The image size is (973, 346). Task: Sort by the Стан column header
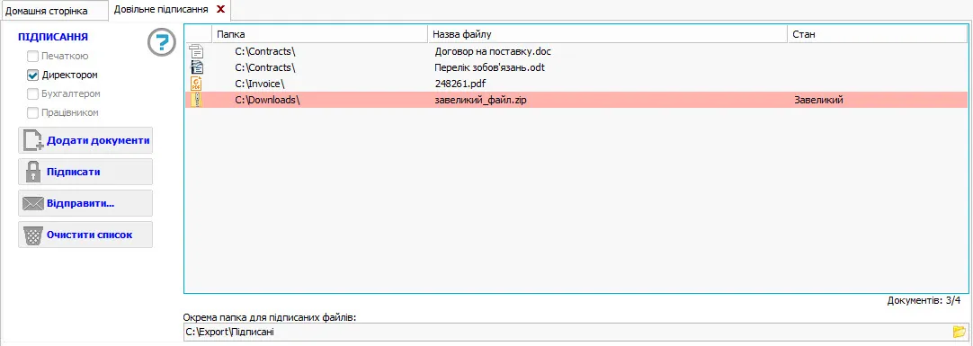[878, 34]
